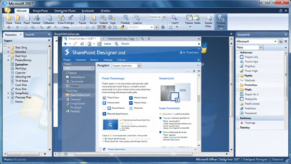Click the Gaahet input field in the ribbon

coord(155,17)
